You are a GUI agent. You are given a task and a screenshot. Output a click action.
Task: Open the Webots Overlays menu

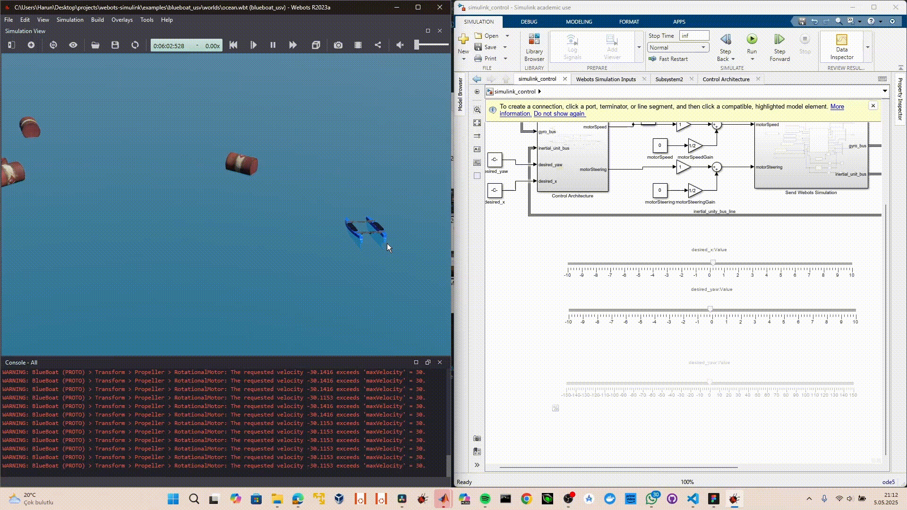(x=122, y=20)
